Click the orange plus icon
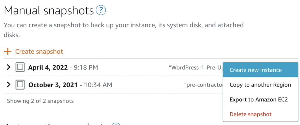 click(x=8, y=52)
